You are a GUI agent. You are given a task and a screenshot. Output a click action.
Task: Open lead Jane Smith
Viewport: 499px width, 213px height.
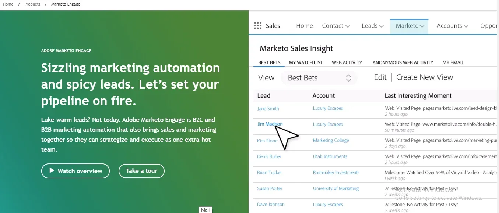pos(268,109)
